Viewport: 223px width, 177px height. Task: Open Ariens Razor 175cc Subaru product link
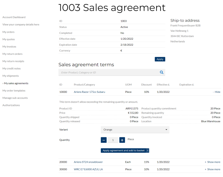coord(89,92)
